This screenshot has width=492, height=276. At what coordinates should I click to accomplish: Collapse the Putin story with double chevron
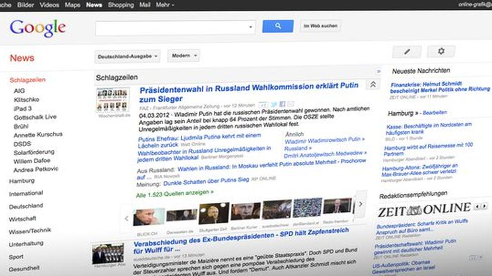click(x=373, y=85)
